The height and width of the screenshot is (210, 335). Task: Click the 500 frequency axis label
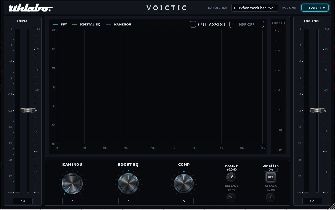click(153, 148)
